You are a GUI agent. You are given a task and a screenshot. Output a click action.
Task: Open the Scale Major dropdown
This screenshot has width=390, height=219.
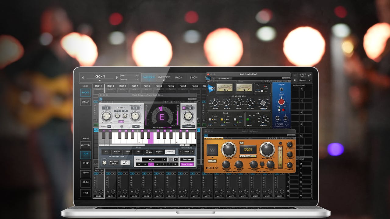(x=154, y=159)
